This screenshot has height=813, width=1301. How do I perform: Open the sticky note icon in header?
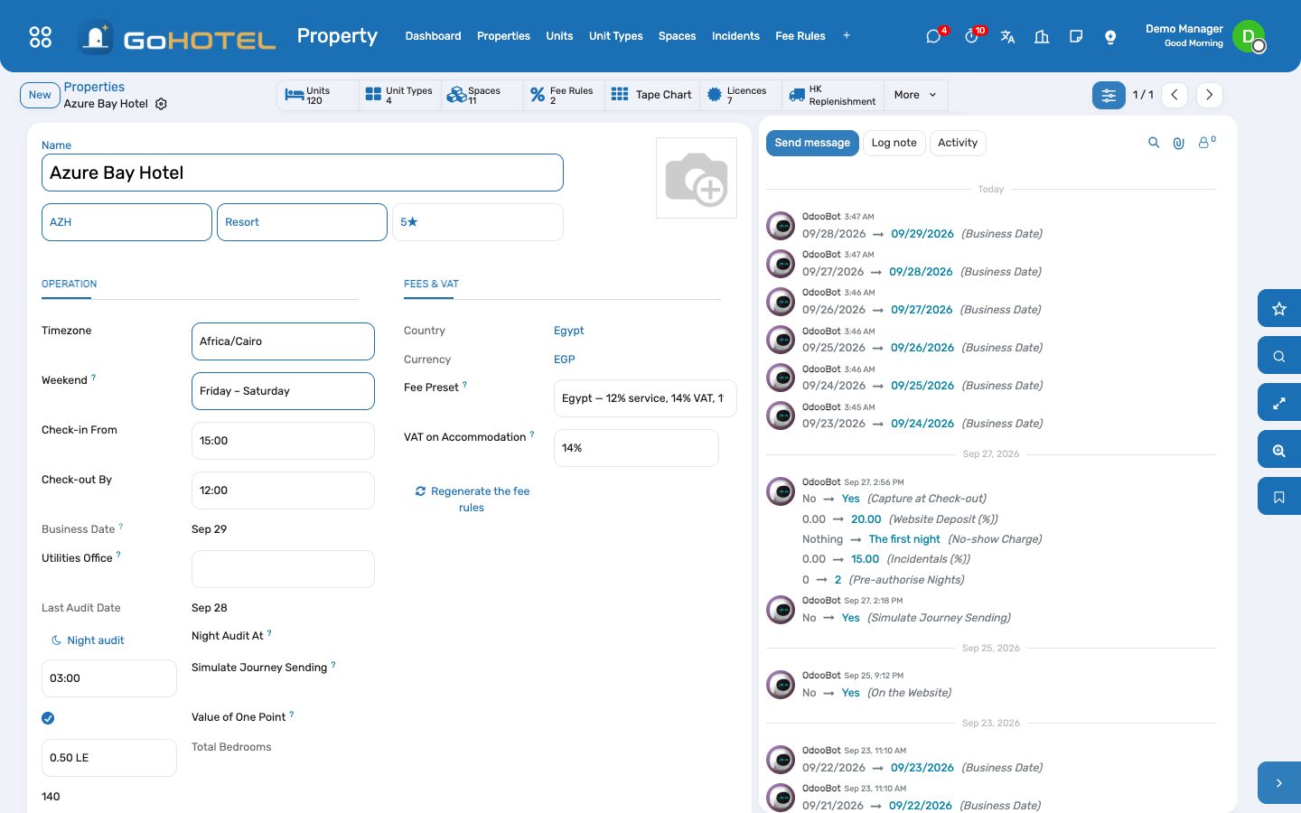tap(1076, 36)
